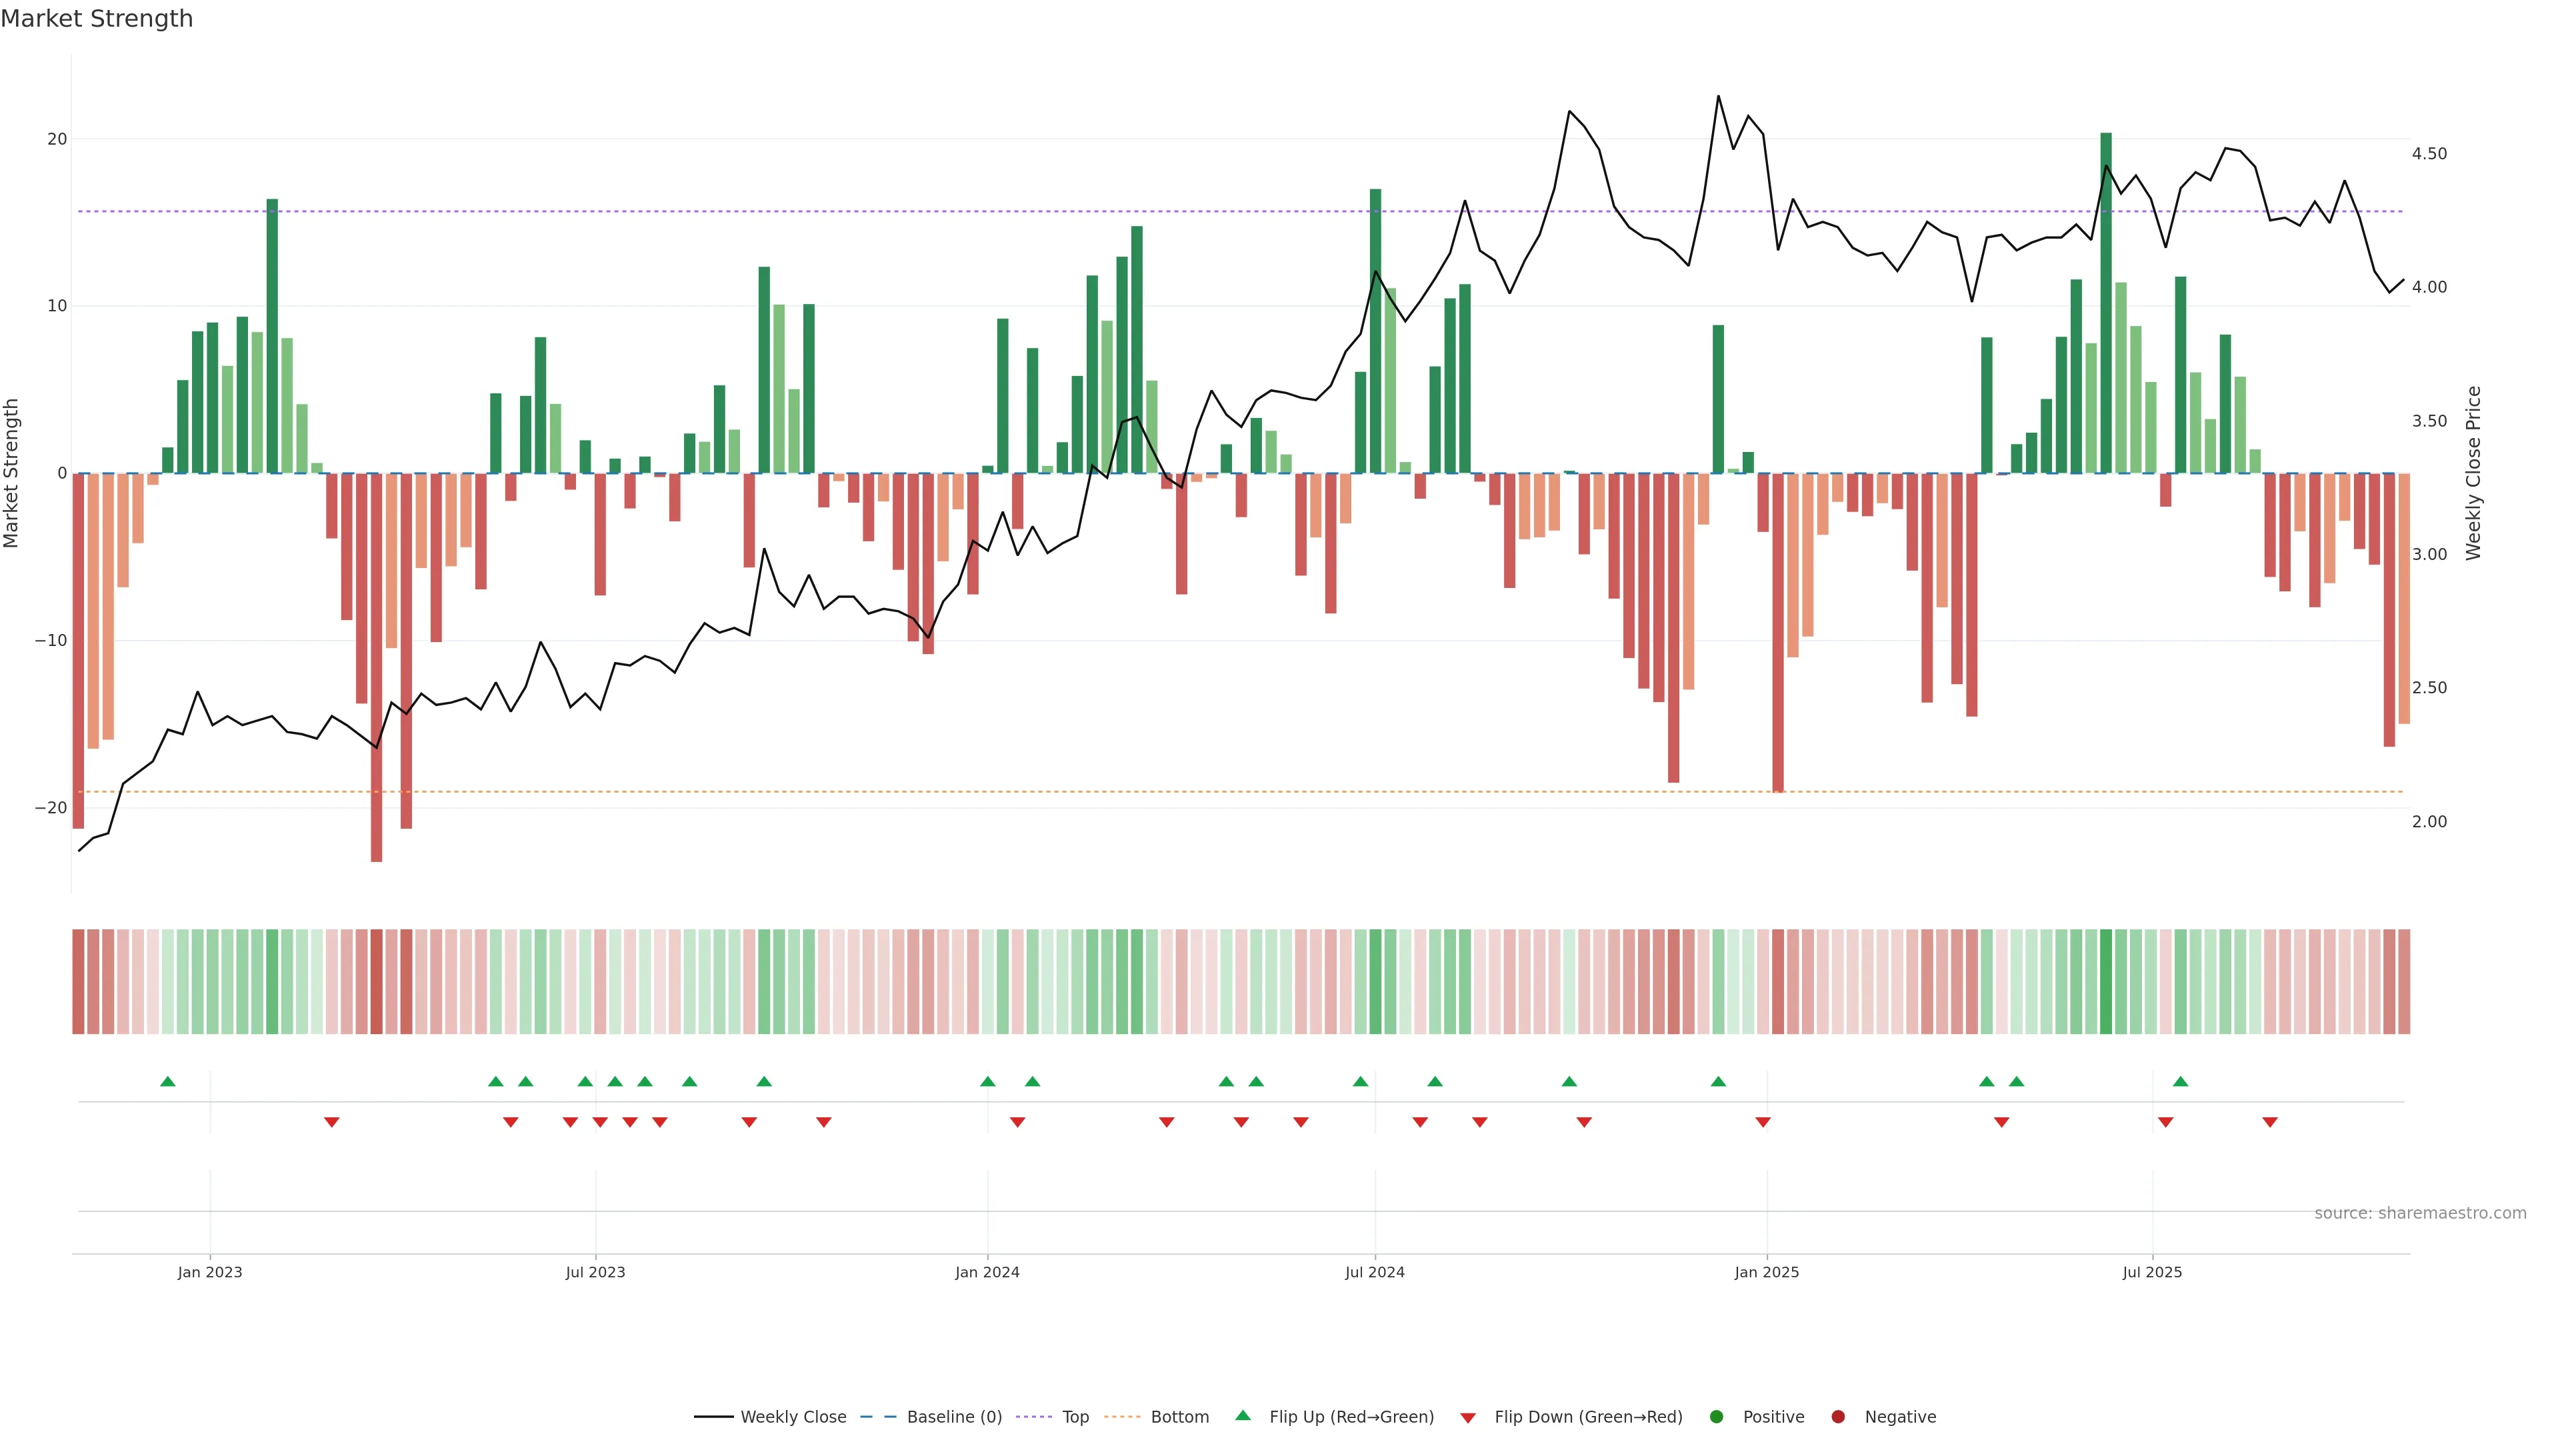Click the last green flip-up marker after Jul 2025
The height and width of the screenshot is (1440, 2560).
click(2181, 1081)
